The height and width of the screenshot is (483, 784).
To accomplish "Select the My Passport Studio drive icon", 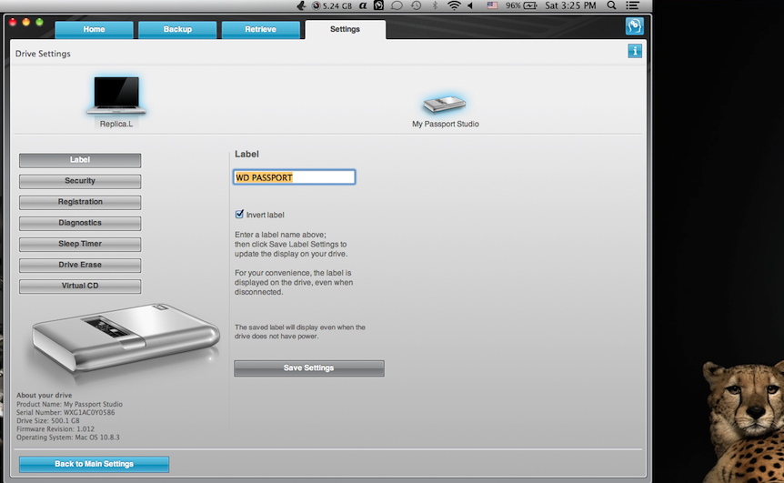I will pos(445,104).
